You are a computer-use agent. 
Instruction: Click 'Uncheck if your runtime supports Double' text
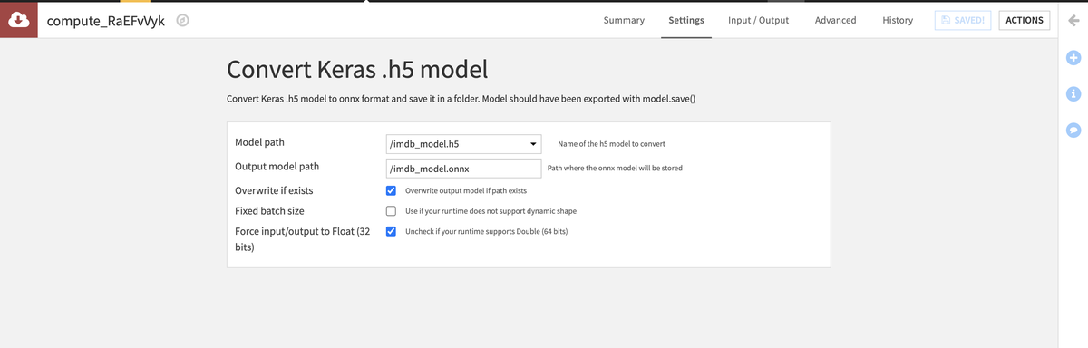pyautogui.click(x=486, y=232)
